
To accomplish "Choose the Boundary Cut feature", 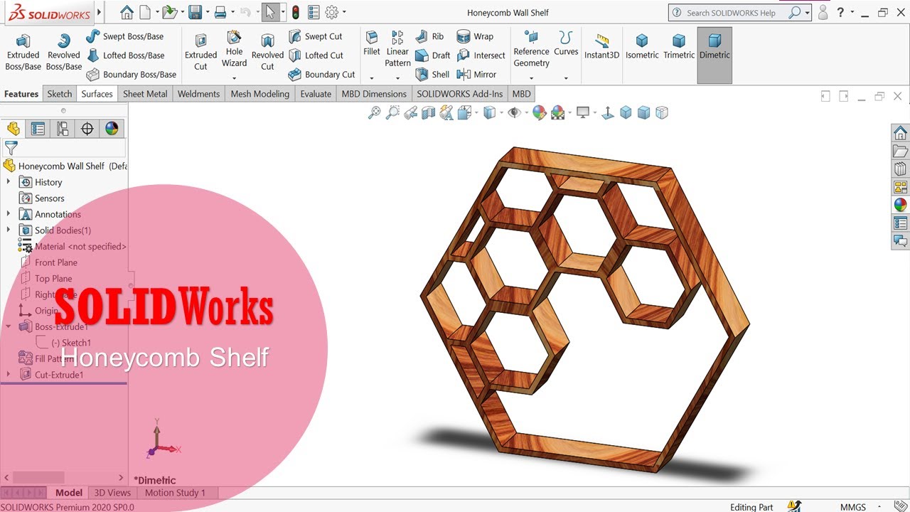I will tap(322, 75).
